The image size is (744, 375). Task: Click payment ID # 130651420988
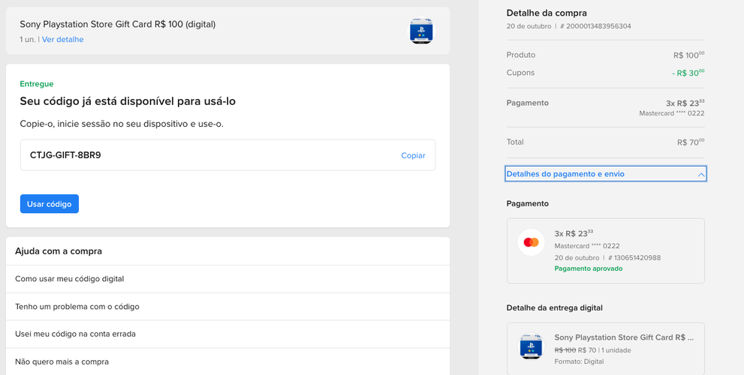click(634, 258)
